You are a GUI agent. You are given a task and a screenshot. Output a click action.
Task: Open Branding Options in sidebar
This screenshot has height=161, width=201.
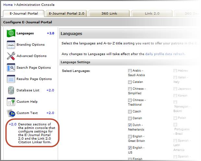point(31,45)
